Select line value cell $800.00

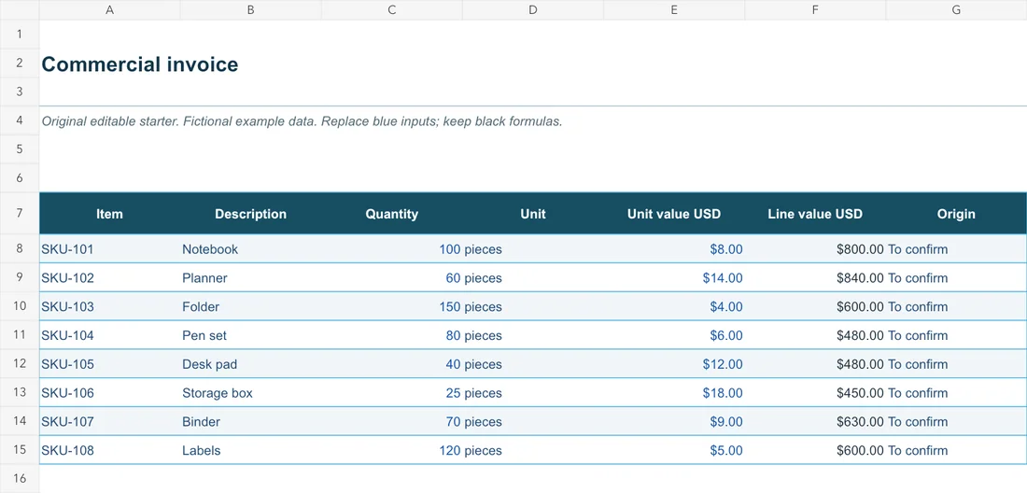pos(815,248)
